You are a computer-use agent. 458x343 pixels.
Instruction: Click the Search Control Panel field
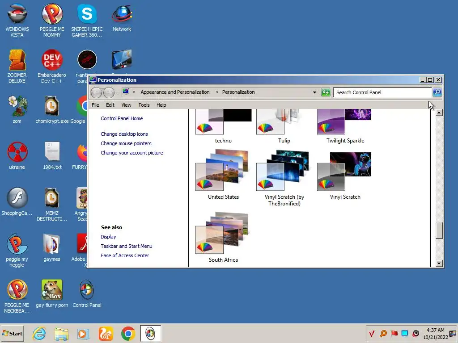tap(383, 92)
